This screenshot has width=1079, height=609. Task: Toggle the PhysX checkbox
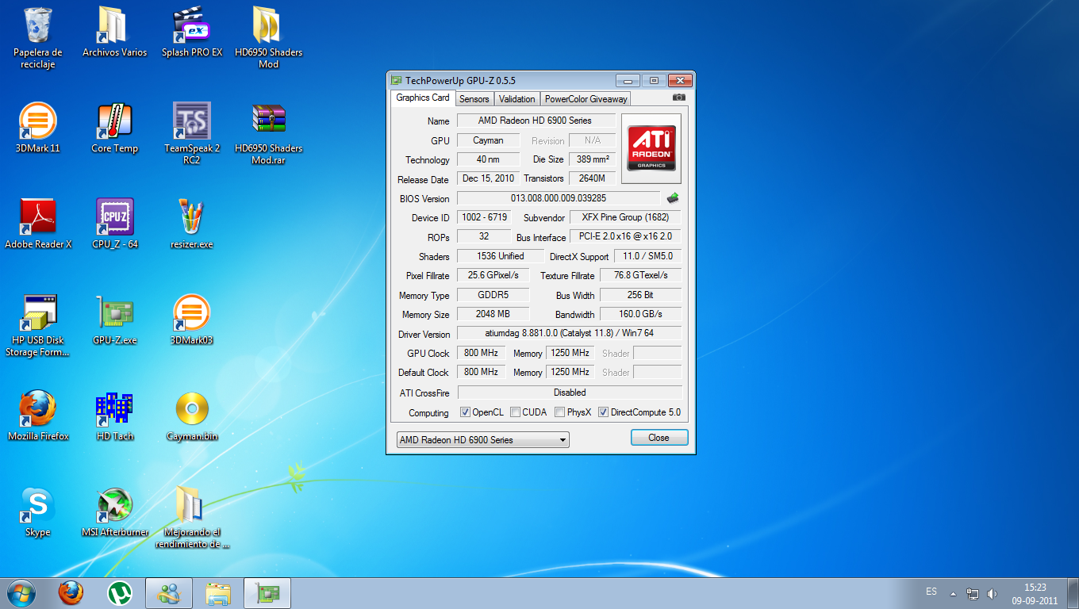point(560,412)
